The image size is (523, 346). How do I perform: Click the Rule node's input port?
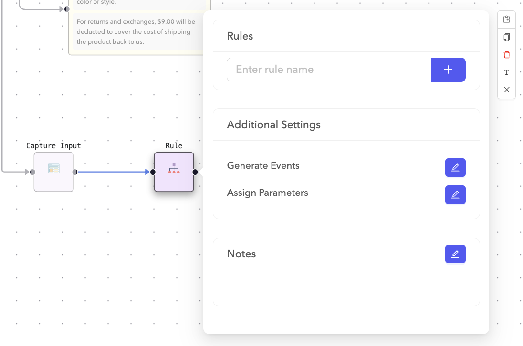[153, 172]
